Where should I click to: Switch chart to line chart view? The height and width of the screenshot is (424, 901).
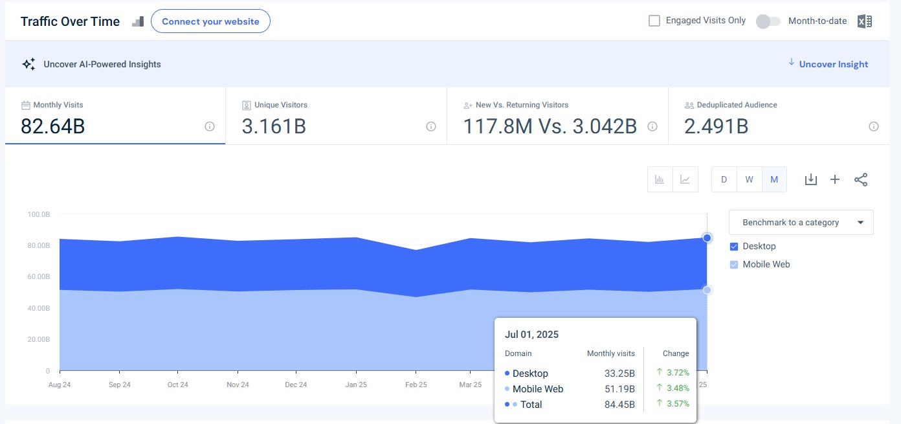[x=685, y=179]
